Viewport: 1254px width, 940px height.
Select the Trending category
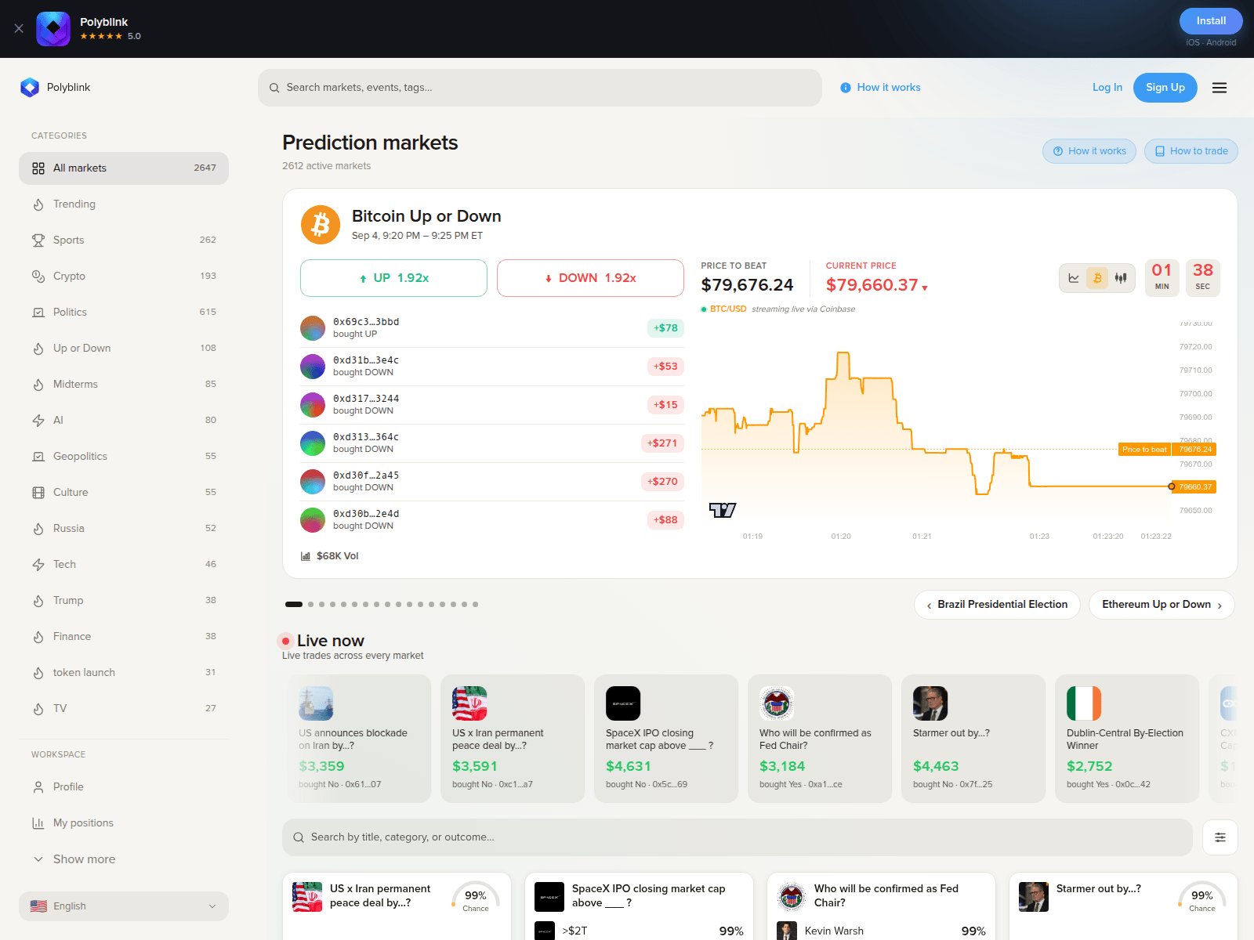pos(124,204)
